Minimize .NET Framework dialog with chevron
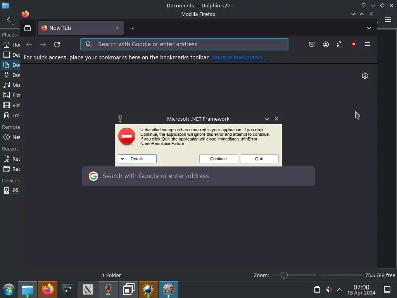The image size is (397, 298). 267,119
